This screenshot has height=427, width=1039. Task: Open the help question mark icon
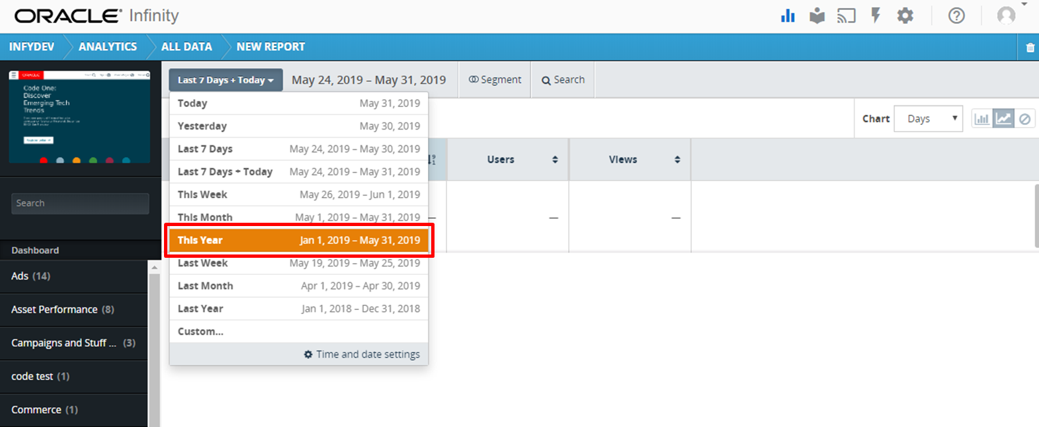coord(956,16)
